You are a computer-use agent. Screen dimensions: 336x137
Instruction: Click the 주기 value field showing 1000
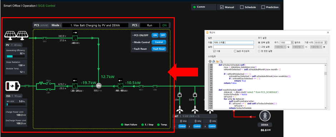pyautogui.click(x=285, y=42)
